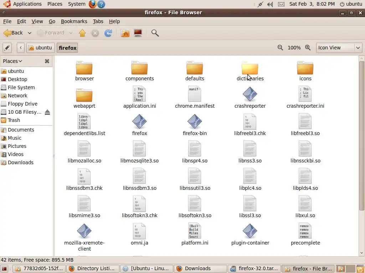Click the Computer toolbar icon
The height and width of the screenshot is (273, 365).
point(138,33)
